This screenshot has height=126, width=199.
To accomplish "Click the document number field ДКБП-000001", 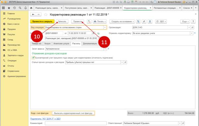I will 54,33.
